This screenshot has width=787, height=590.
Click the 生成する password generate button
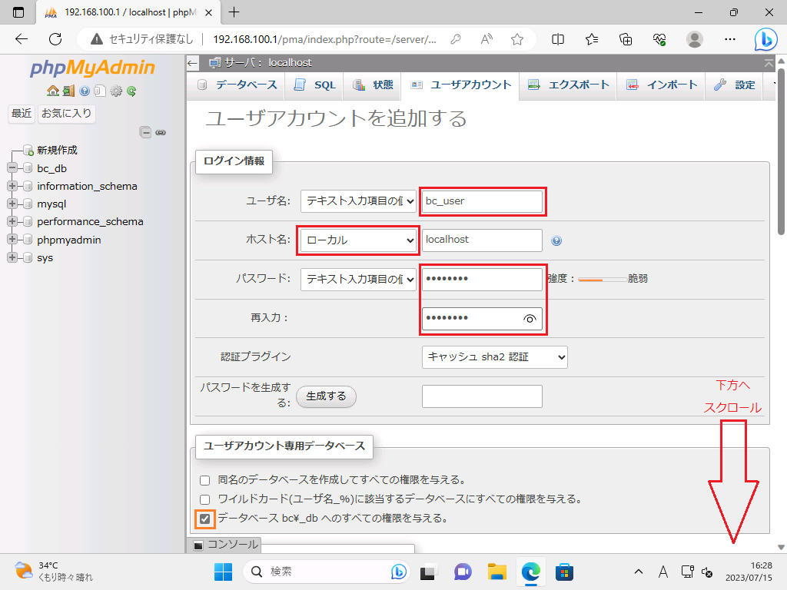pos(326,396)
